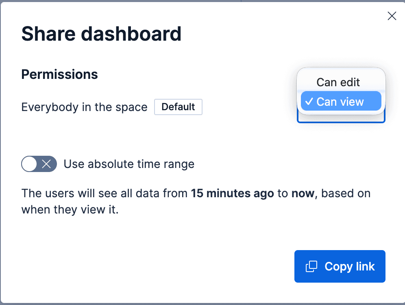The image size is (405, 305).
Task: Click the permissions combo box below the menu
Action: (341, 118)
